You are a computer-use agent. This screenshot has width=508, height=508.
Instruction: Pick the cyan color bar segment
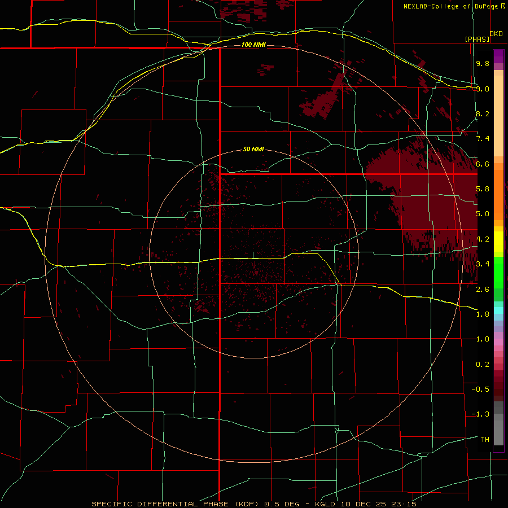coord(498,310)
